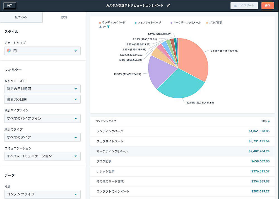Go to the next legend page arrow

tap(108, 27)
